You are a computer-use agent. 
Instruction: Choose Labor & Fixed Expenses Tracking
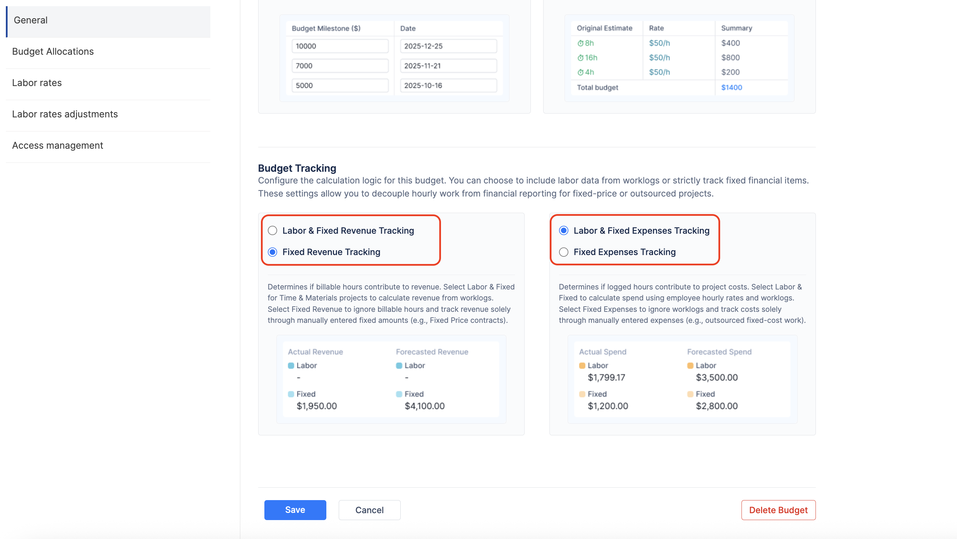coord(564,231)
